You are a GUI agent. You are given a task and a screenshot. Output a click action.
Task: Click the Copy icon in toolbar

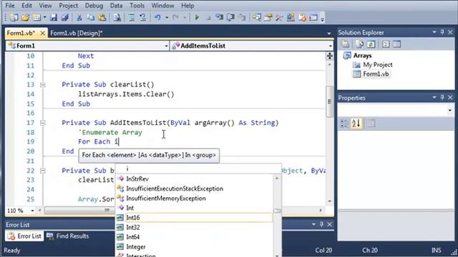(x=91, y=18)
